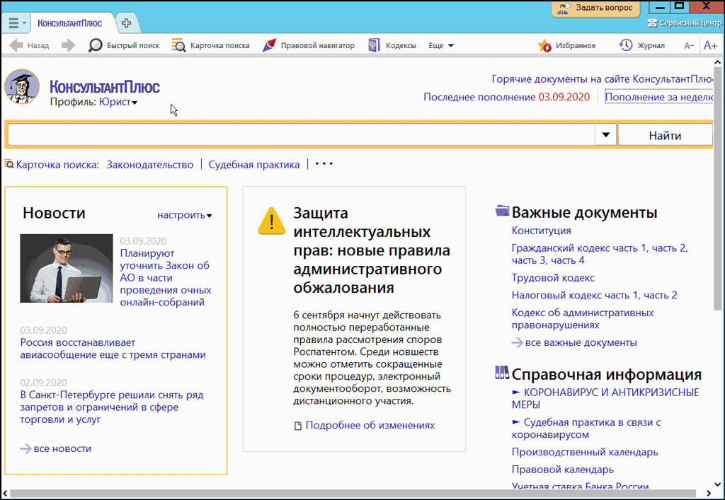The height and width of the screenshot is (500, 725).
Task: Focus the main search input field
Action: [x=301, y=135]
